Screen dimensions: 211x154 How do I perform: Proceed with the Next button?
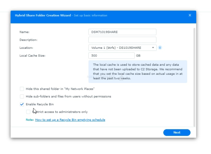pos(177,133)
